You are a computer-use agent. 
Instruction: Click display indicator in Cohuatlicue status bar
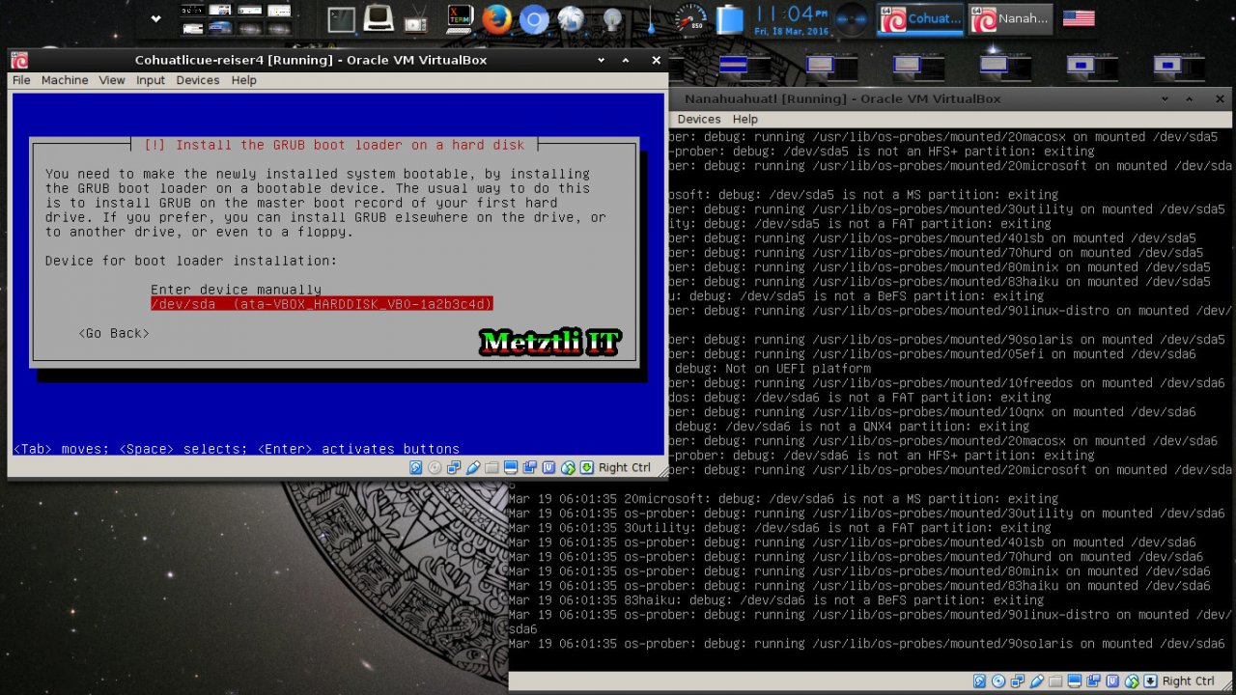click(x=511, y=467)
